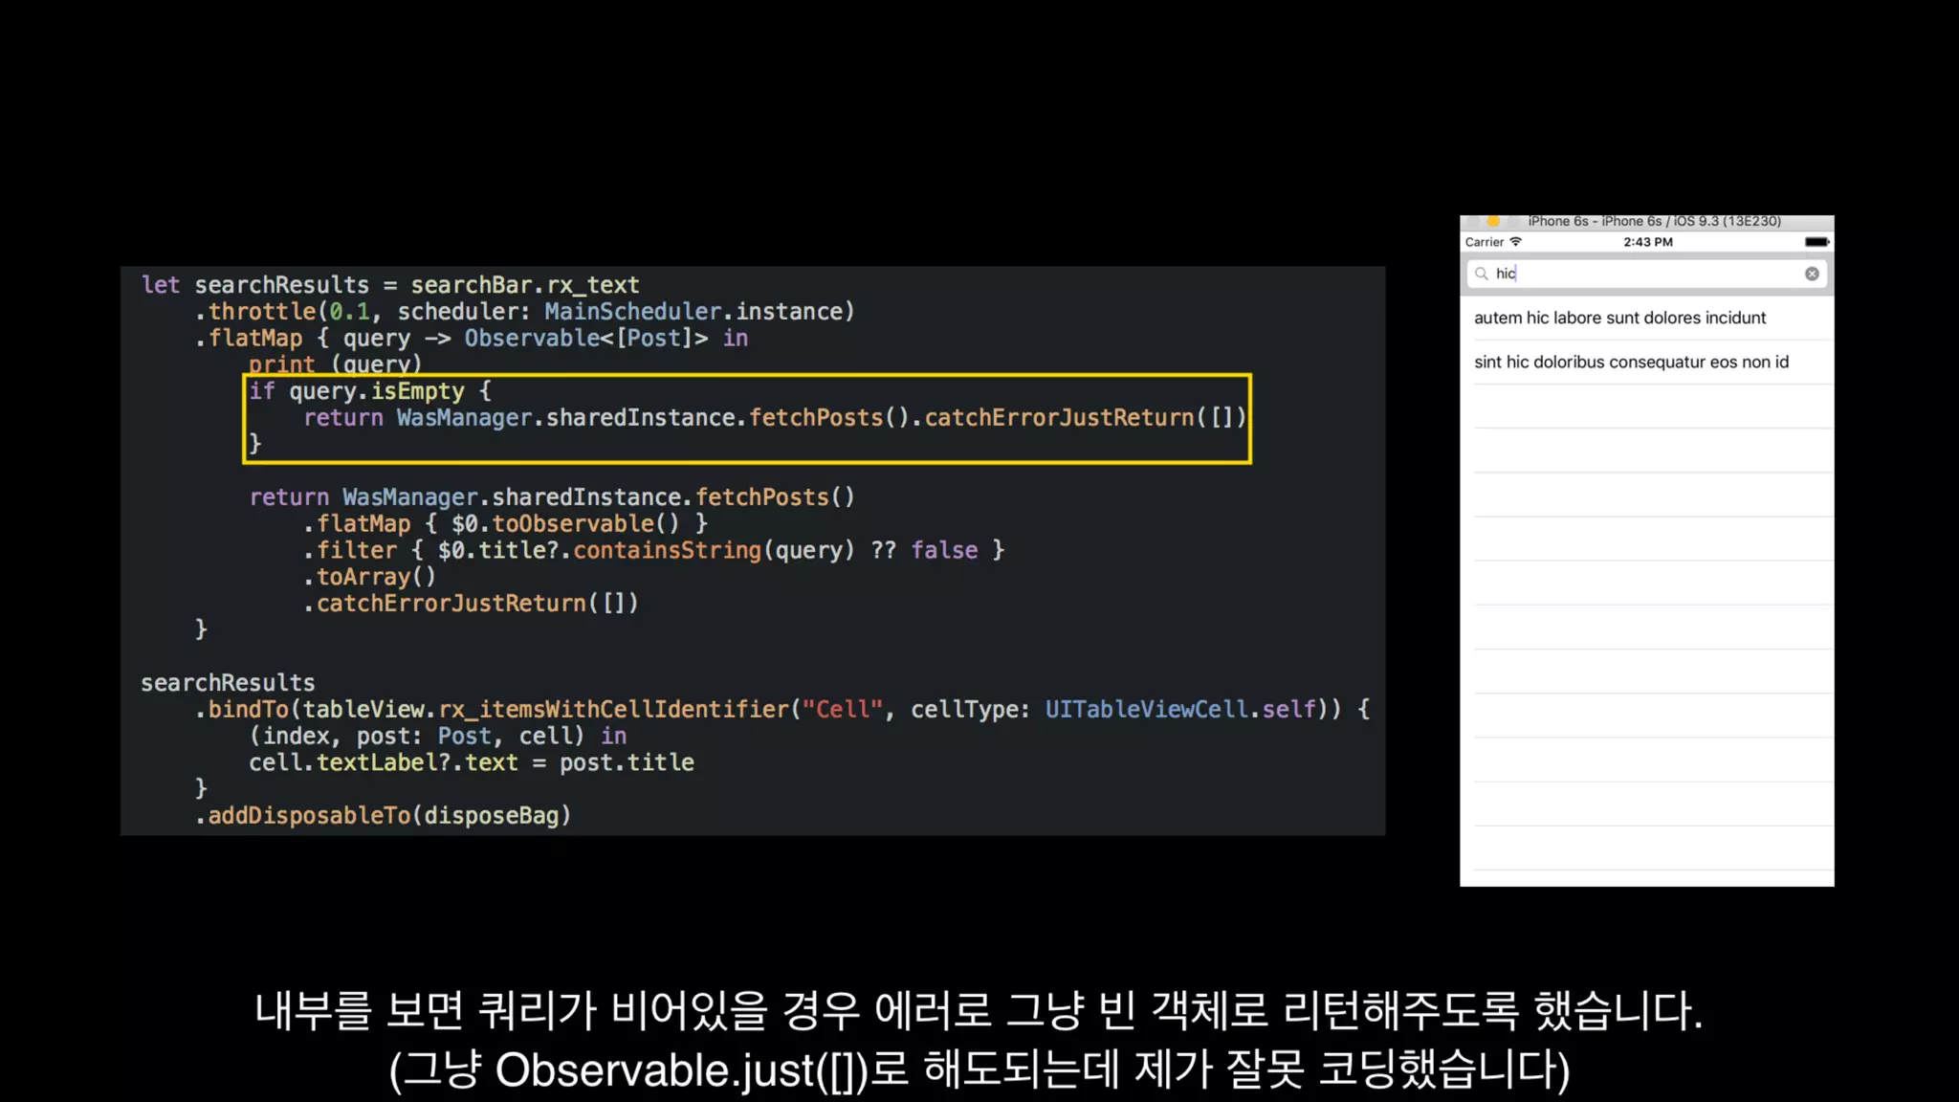Click the 2:43 PM clock in status bar

pyautogui.click(x=1647, y=242)
